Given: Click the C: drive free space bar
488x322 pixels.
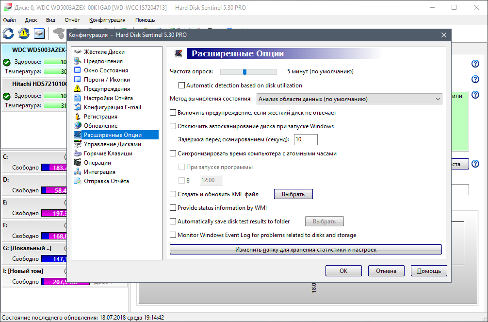Looking at the screenshot, I should pos(54,168).
